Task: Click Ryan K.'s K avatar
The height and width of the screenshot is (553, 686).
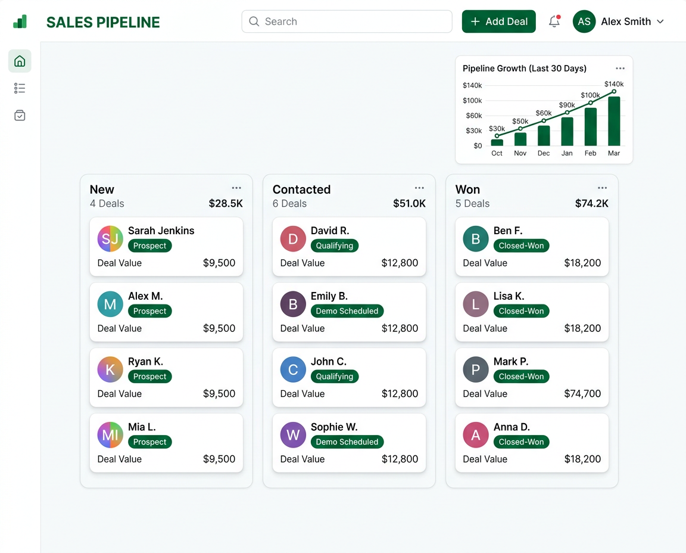Action: click(110, 369)
